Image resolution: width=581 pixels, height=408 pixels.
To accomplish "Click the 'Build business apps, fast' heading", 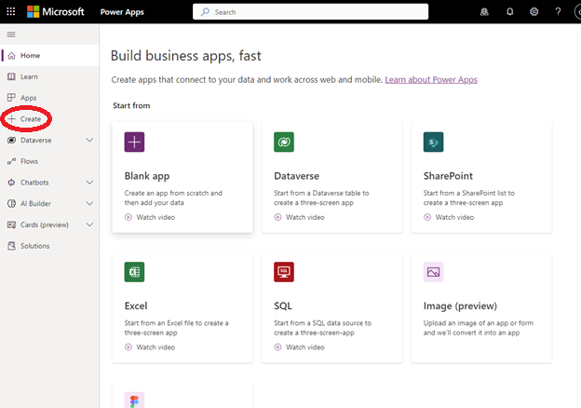I will coord(186,56).
